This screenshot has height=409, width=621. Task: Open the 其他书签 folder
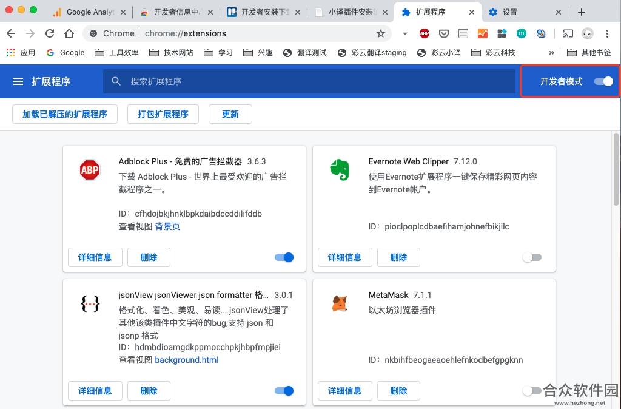[x=589, y=52]
